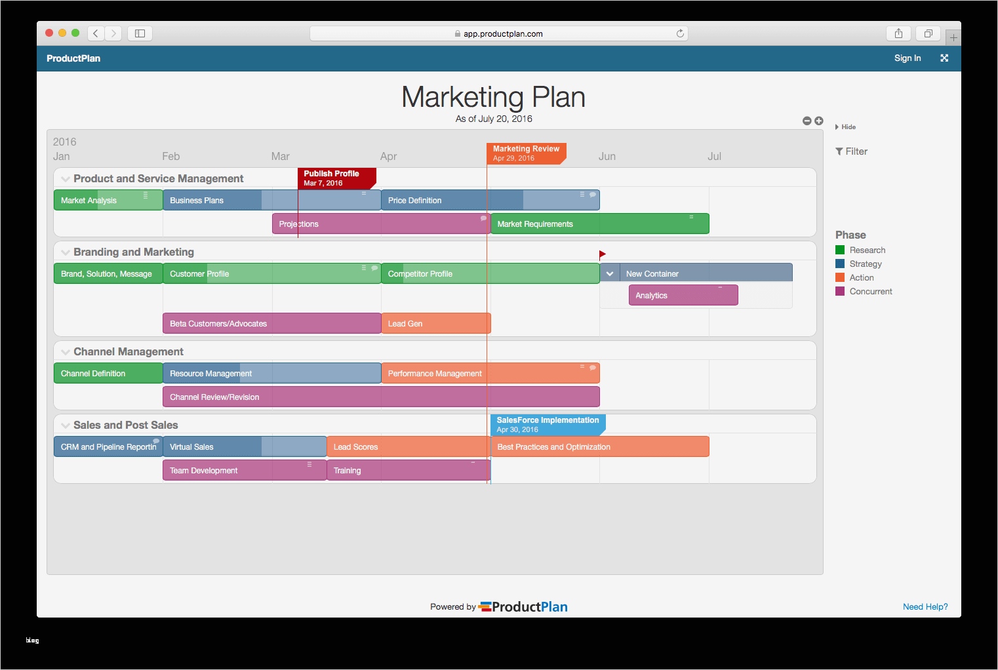The width and height of the screenshot is (998, 670).
Task: Open comment bubble on Price Definition bar
Action: click(593, 195)
